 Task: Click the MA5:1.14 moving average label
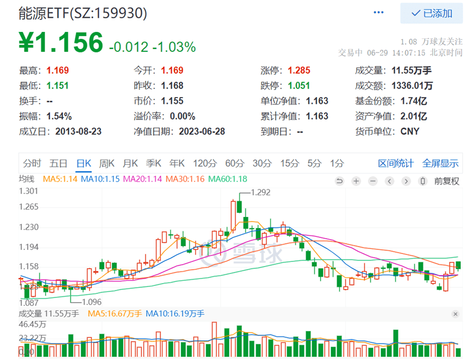coord(60,179)
